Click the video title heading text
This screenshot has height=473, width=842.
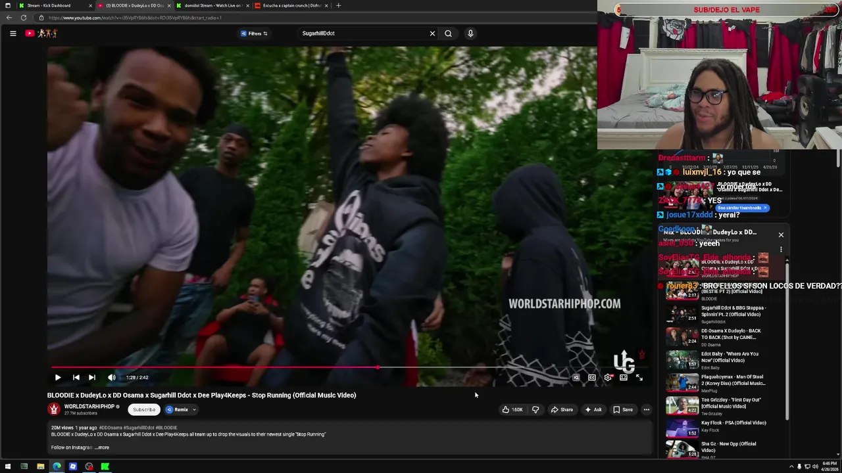[x=201, y=395]
